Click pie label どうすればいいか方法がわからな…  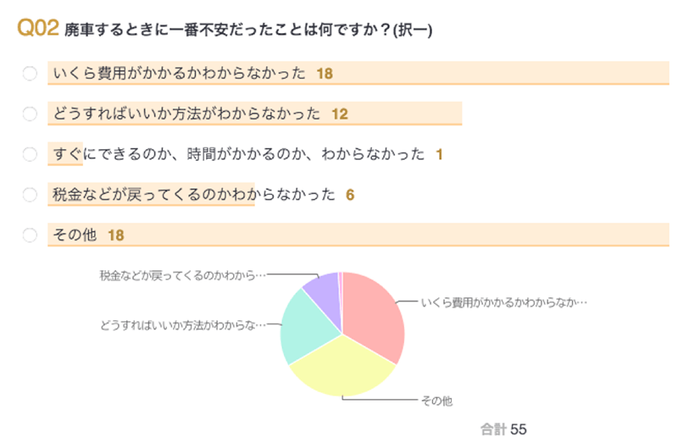(x=182, y=325)
